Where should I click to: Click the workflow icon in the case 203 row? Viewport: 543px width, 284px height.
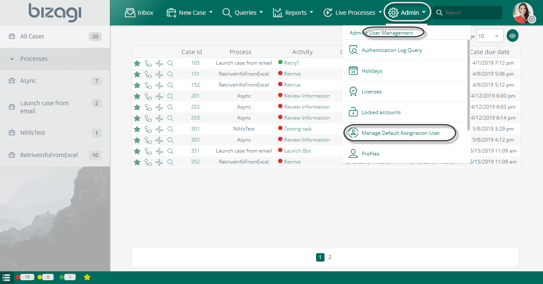(148, 118)
